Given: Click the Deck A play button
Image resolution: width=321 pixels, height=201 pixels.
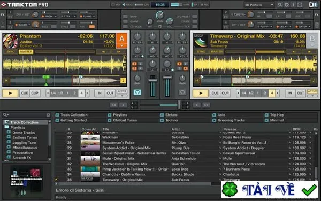Looking at the screenshot, I should point(10,93).
